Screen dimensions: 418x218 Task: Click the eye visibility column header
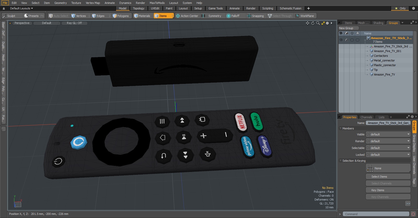click(x=341, y=33)
